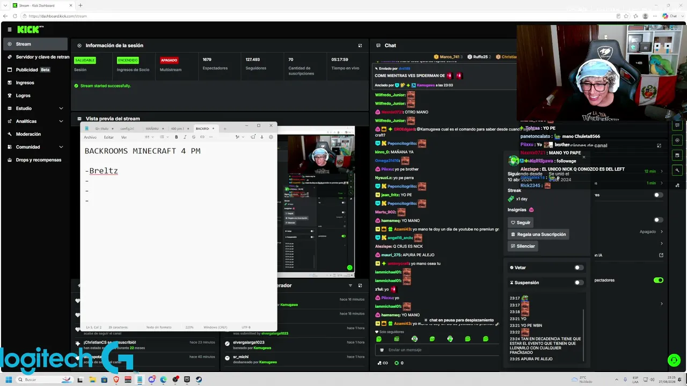The width and height of the screenshot is (687, 386).
Task: Click the emote picker icon in message box
Action: point(382,350)
